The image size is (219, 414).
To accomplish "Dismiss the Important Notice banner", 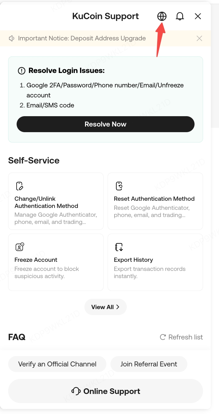I will point(199,39).
